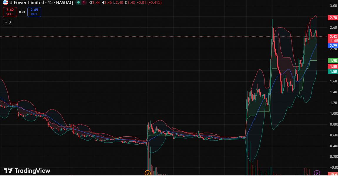Click the U Power Limited symbol title
338x176 pixels.
[x=41, y=3]
